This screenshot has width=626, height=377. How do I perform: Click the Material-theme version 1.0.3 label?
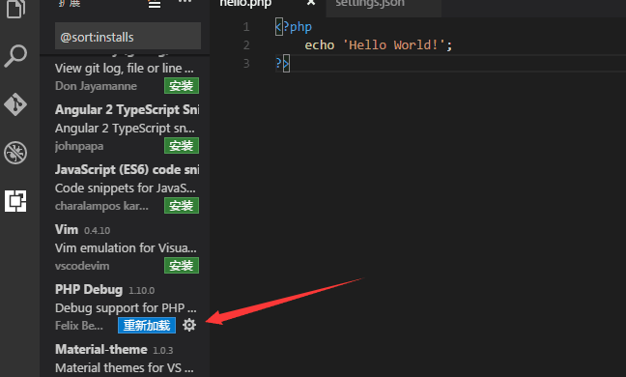click(x=163, y=350)
